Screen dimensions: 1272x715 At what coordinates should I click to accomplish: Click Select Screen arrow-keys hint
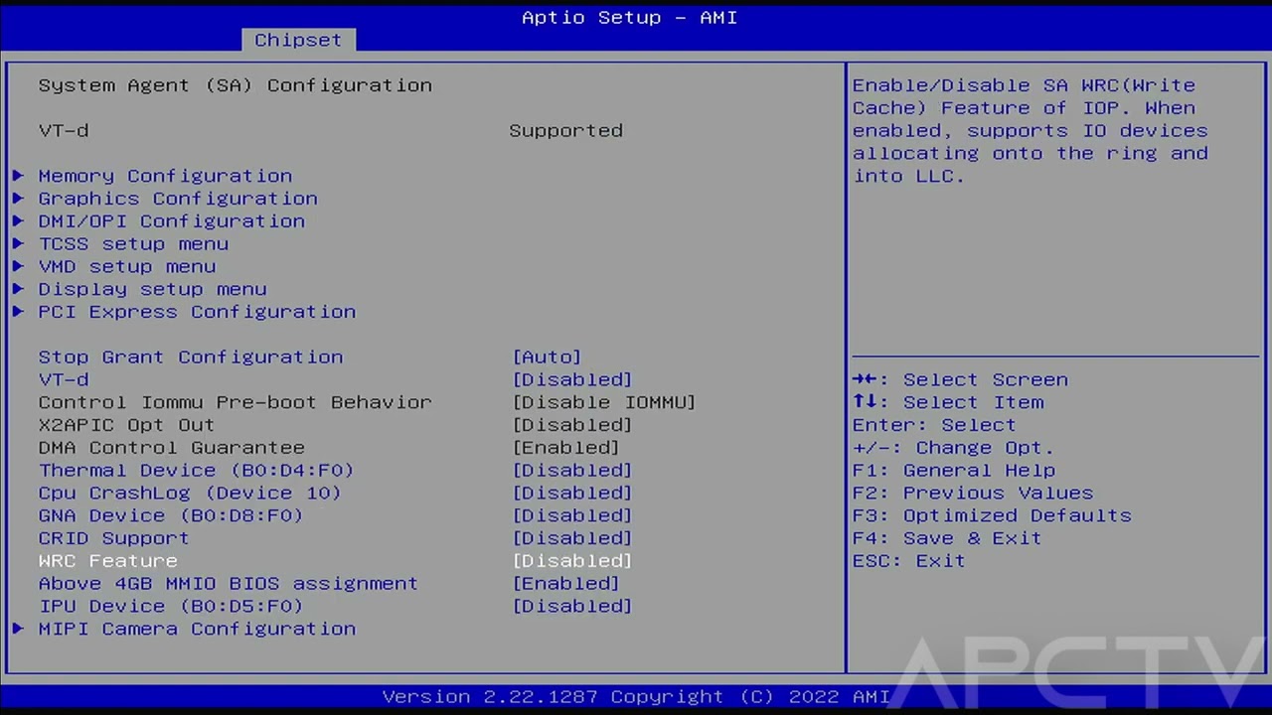pos(961,379)
